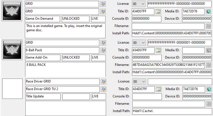Select the GRID thumbnail of the Game On Demand entry
The width and height of the screenshot is (213, 116).
click(12, 11)
